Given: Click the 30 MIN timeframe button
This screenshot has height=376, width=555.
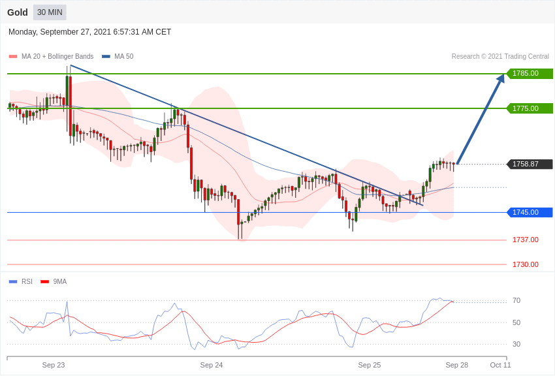Looking at the screenshot, I should (50, 12).
